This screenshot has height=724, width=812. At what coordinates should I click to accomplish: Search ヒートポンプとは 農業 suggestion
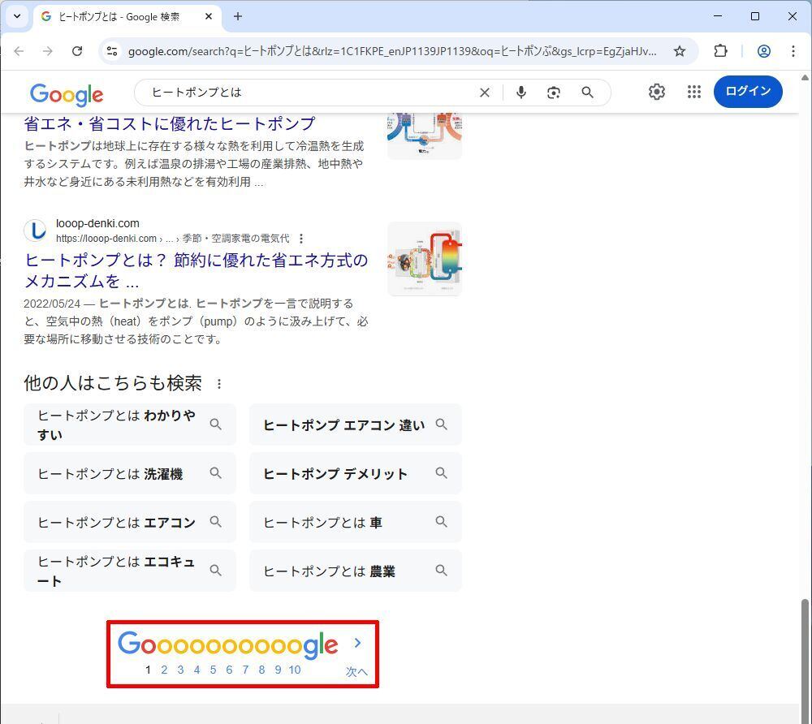(356, 571)
